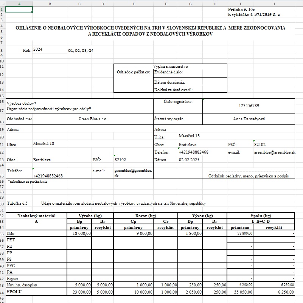Select column A header
This screenshot has width=303, height=303.
pyautogui.click(x=19, y=3)
